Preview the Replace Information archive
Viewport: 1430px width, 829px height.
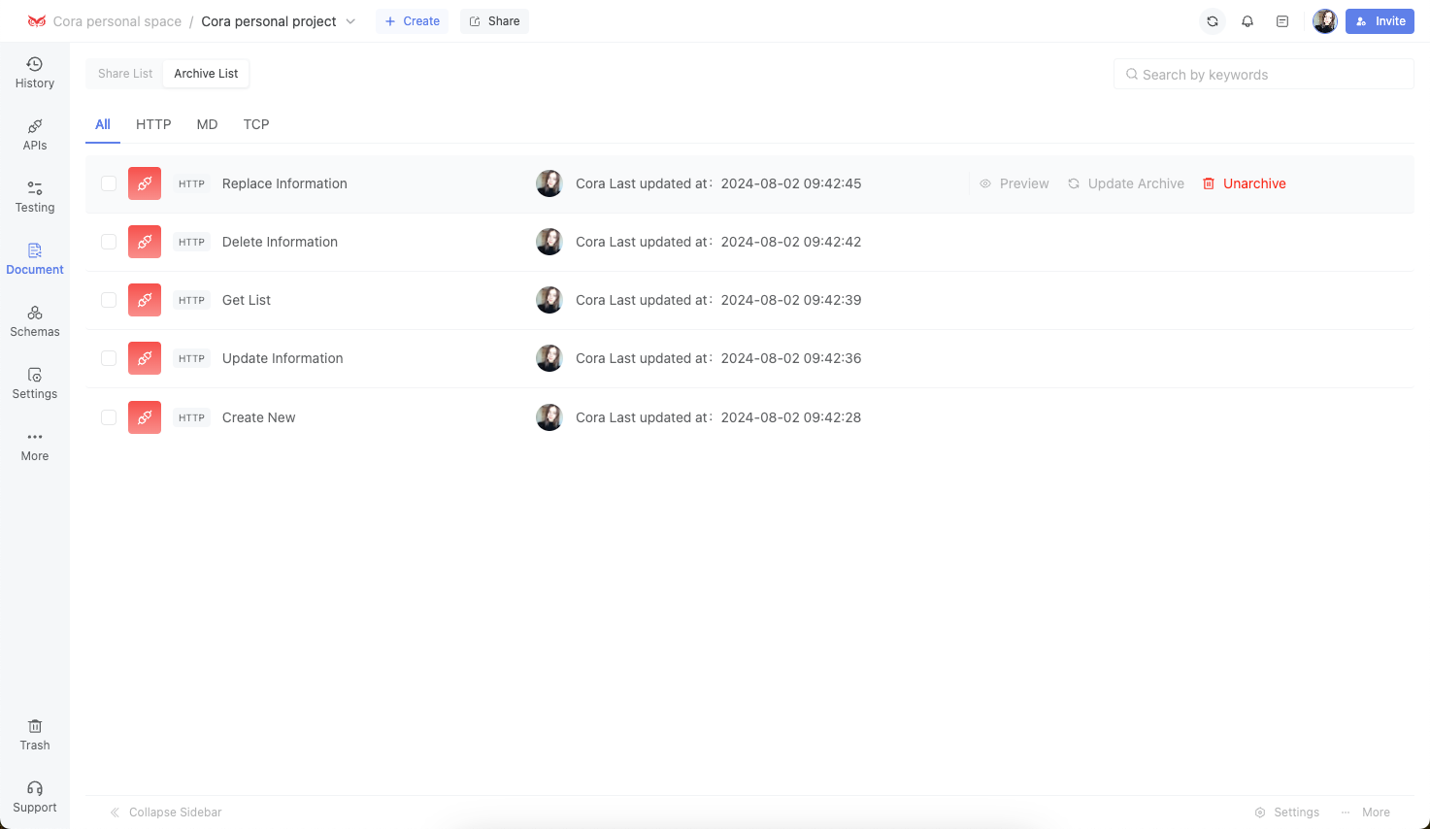(x=1014, y=183)
